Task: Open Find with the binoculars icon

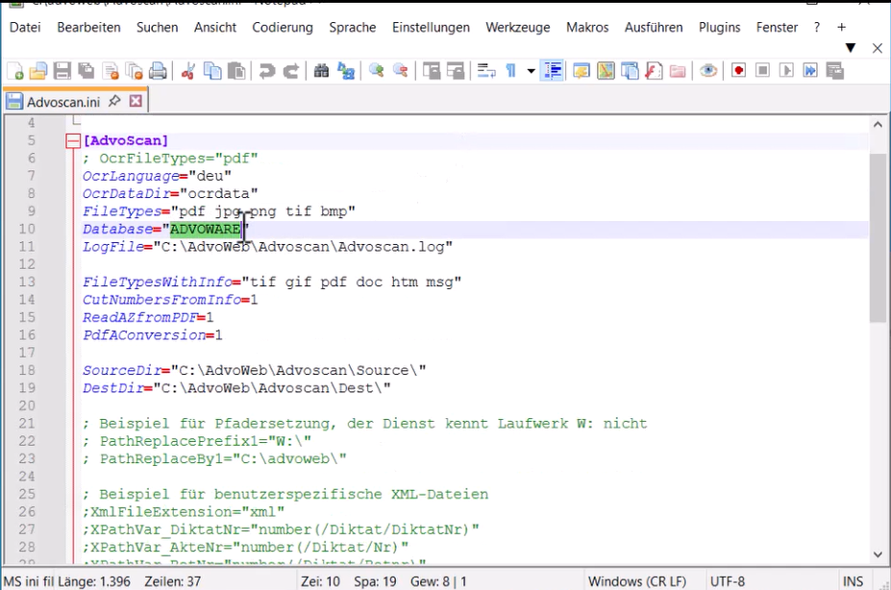Action: click(321, 71)
